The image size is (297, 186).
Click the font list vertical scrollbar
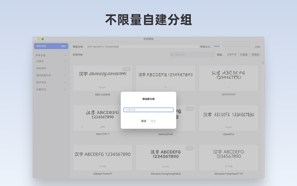(263, 63)
